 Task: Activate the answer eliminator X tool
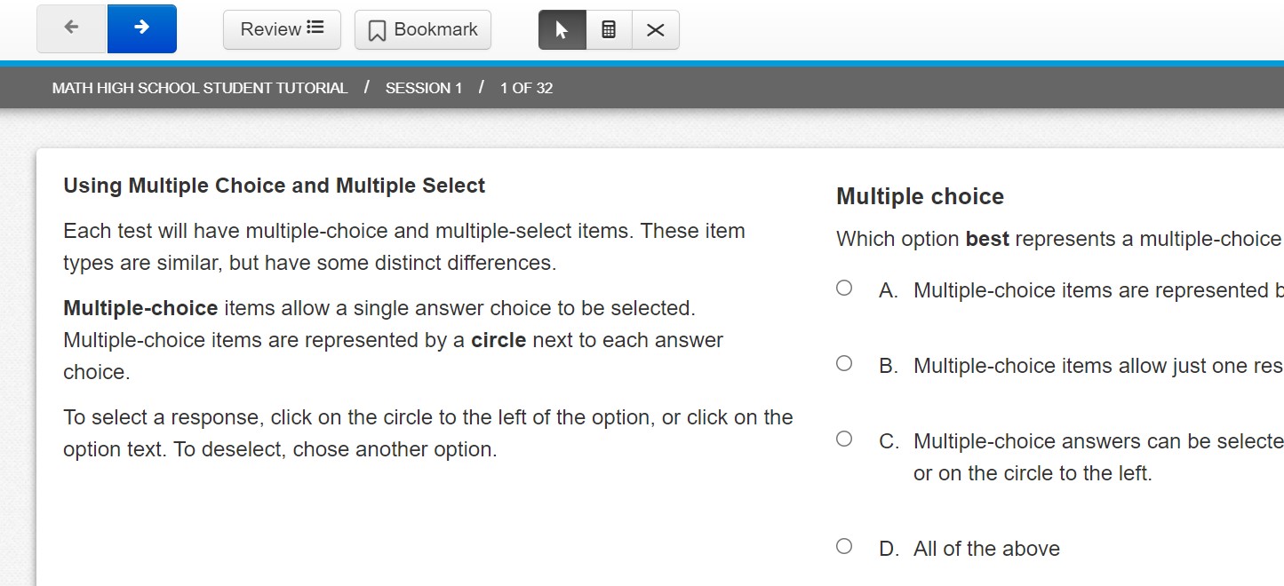(x=656, y=29)
